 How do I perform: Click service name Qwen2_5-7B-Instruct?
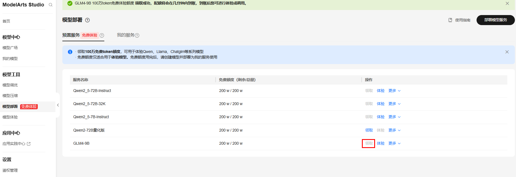pyautogui.click(x=91, y=117)
